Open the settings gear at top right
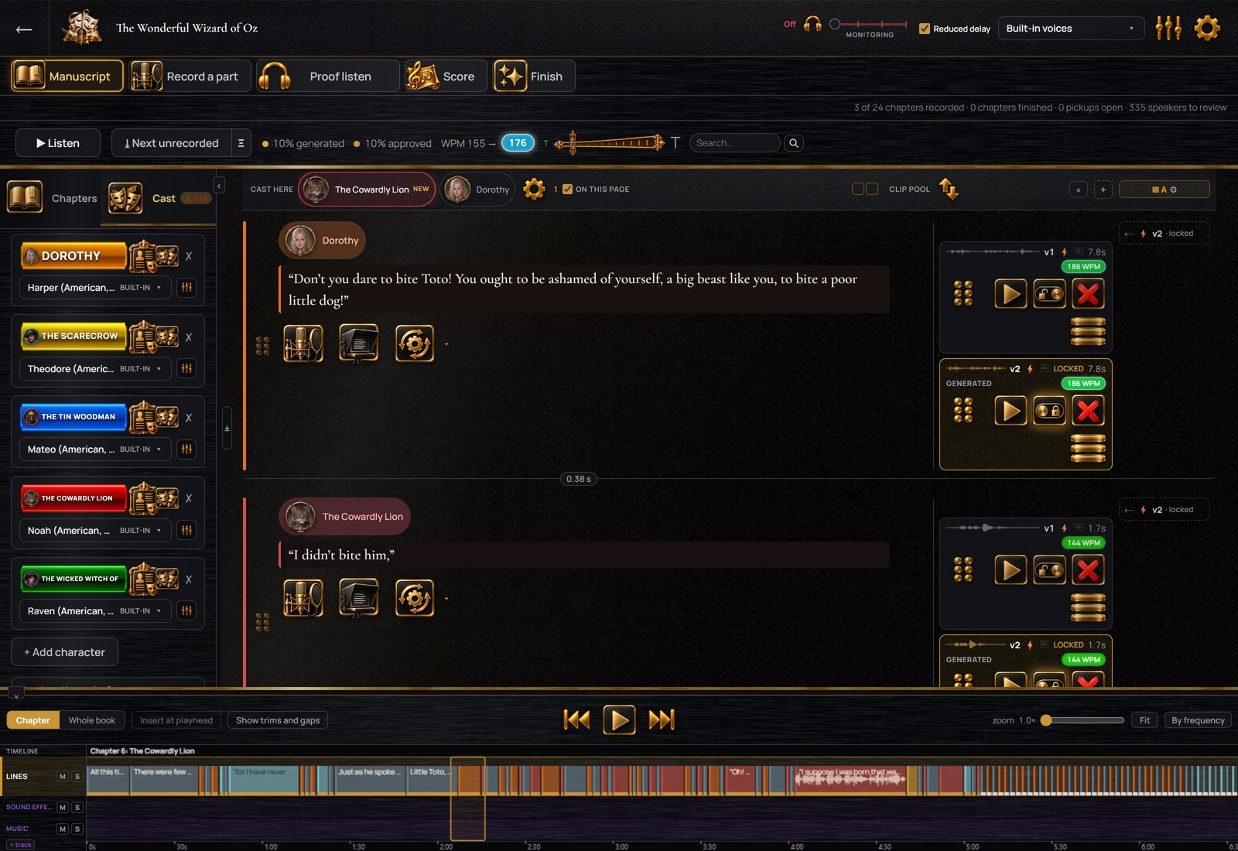1238x851 pixels. coord(1207,29)
